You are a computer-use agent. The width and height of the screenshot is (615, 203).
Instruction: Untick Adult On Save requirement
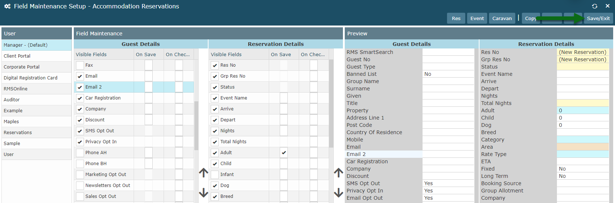(x=284, y=153)
